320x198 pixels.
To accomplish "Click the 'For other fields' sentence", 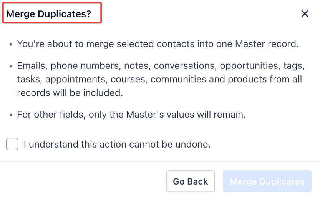I will 131,115.
